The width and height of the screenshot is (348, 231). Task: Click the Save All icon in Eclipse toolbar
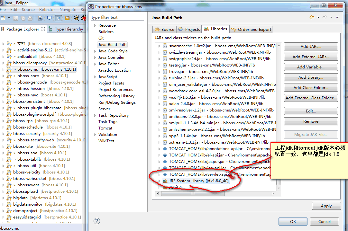coord(23,18)
